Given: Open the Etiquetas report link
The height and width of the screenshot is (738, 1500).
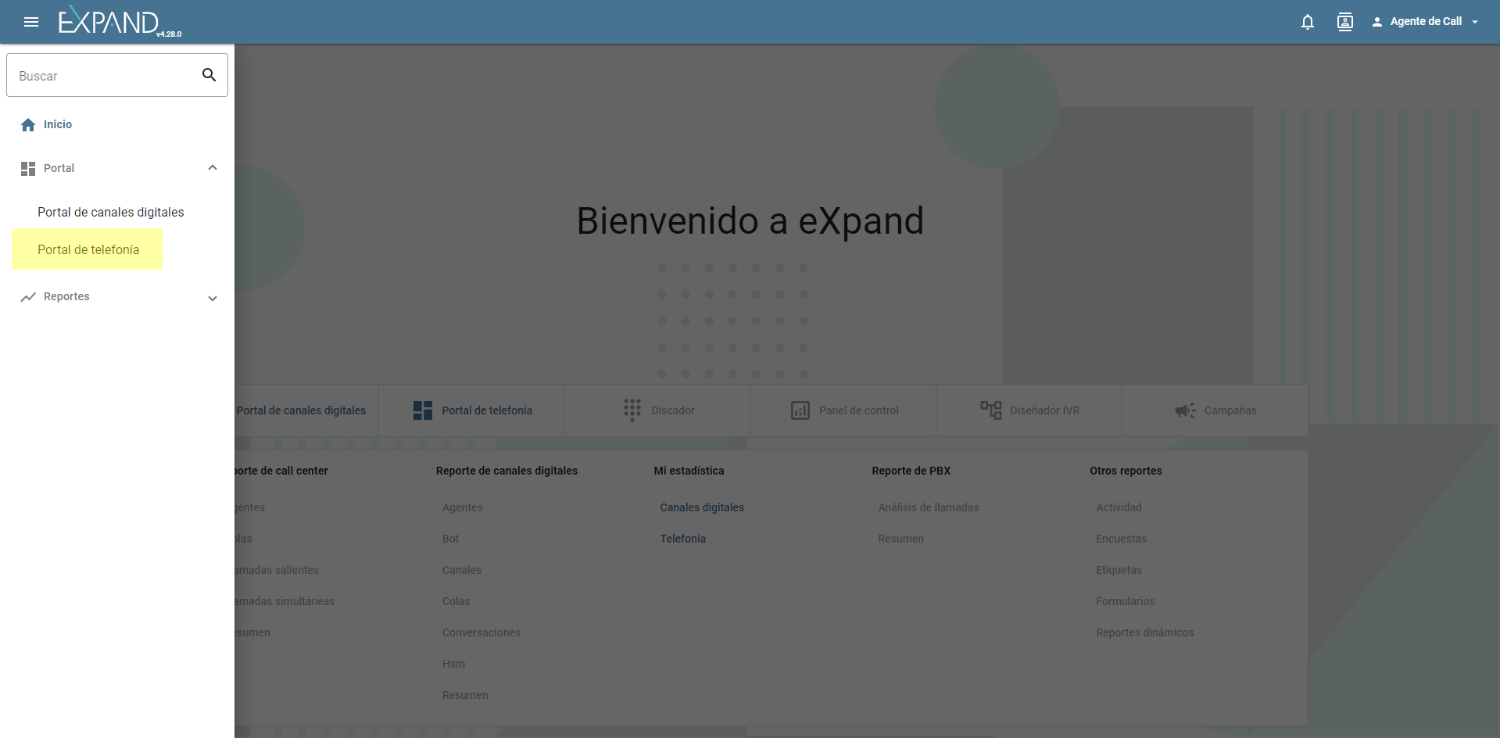Looking at the screenshot, I should tap(1119, 570).
